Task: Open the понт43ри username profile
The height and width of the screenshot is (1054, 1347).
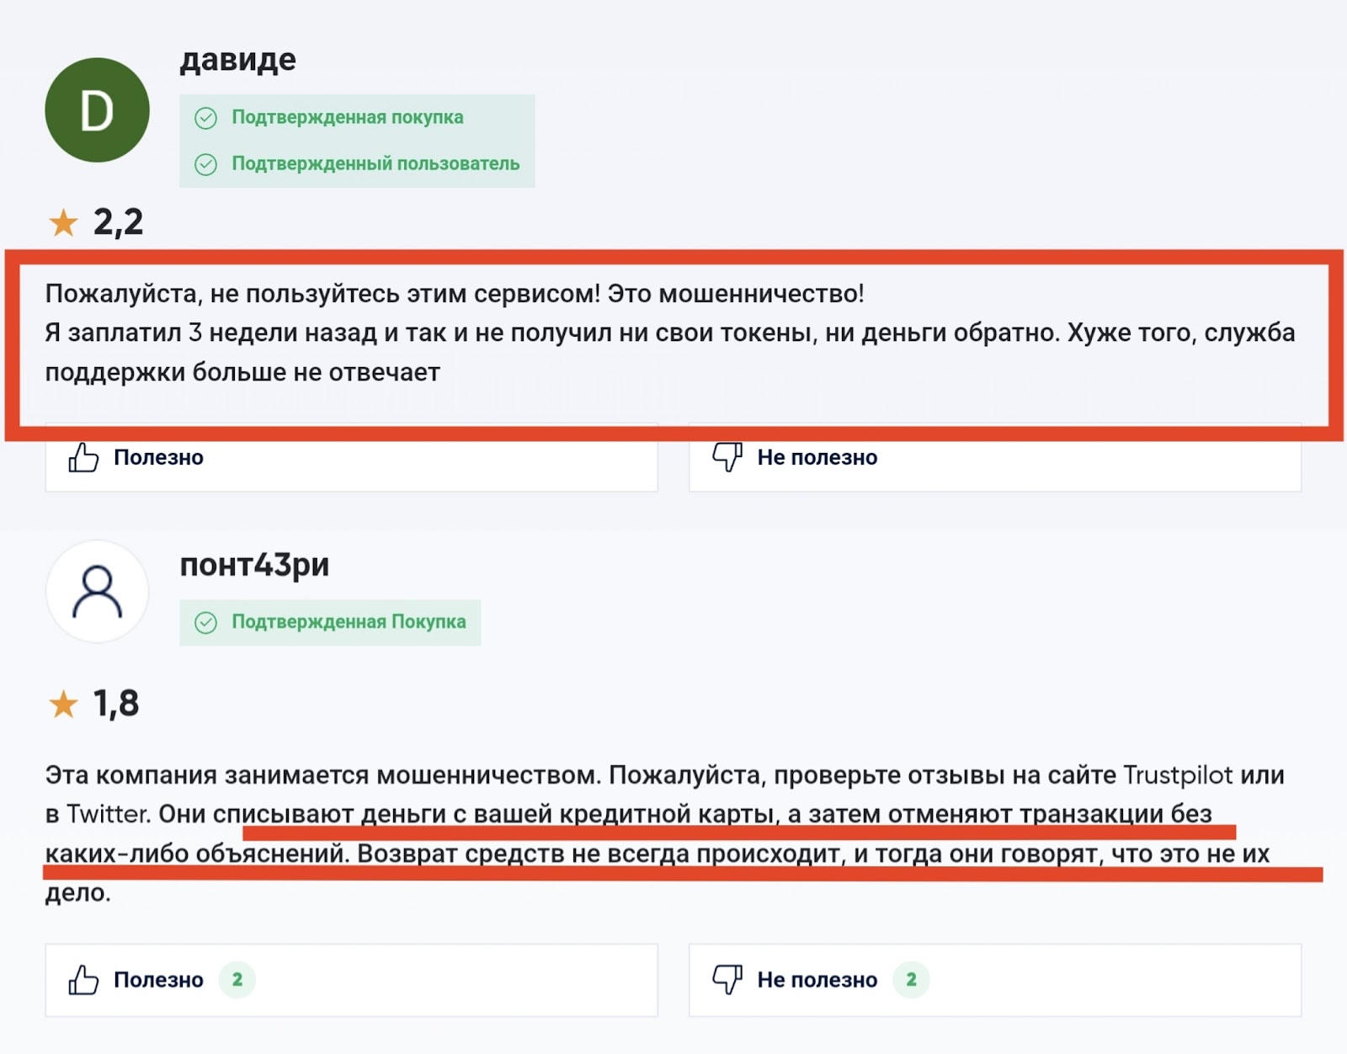Action: [254, 564]
